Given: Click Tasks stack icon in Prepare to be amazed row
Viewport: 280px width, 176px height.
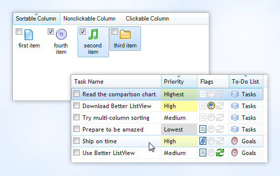Looking at the screenshot, I should [235, 129].
